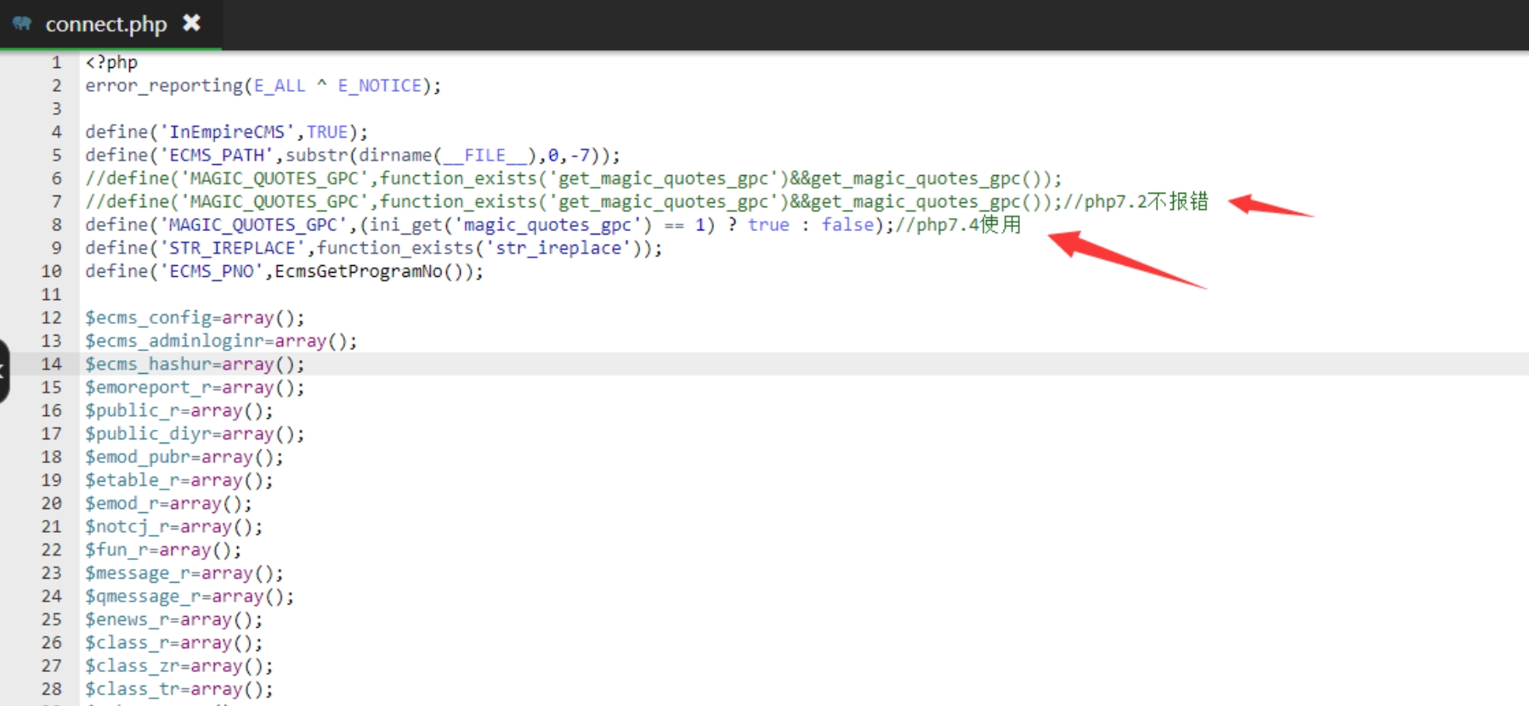Click the 'InEmpireCMS' define line
This screenshot has height=706, width=1529.
[226, 132]
